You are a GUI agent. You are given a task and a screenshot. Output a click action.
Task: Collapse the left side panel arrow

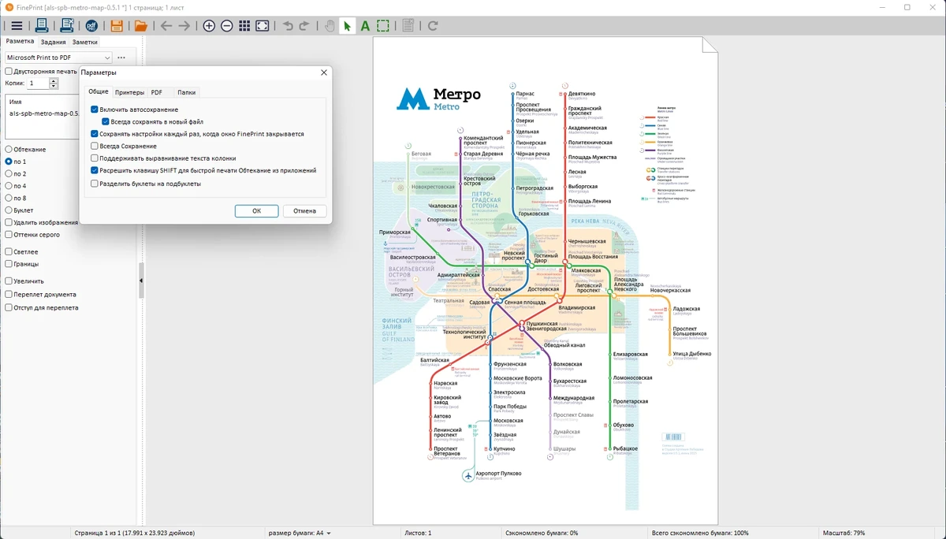[x=141, y=281]
